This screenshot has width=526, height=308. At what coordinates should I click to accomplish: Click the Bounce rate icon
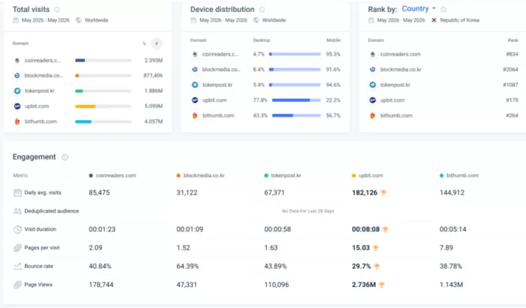[x=17, y=266]
